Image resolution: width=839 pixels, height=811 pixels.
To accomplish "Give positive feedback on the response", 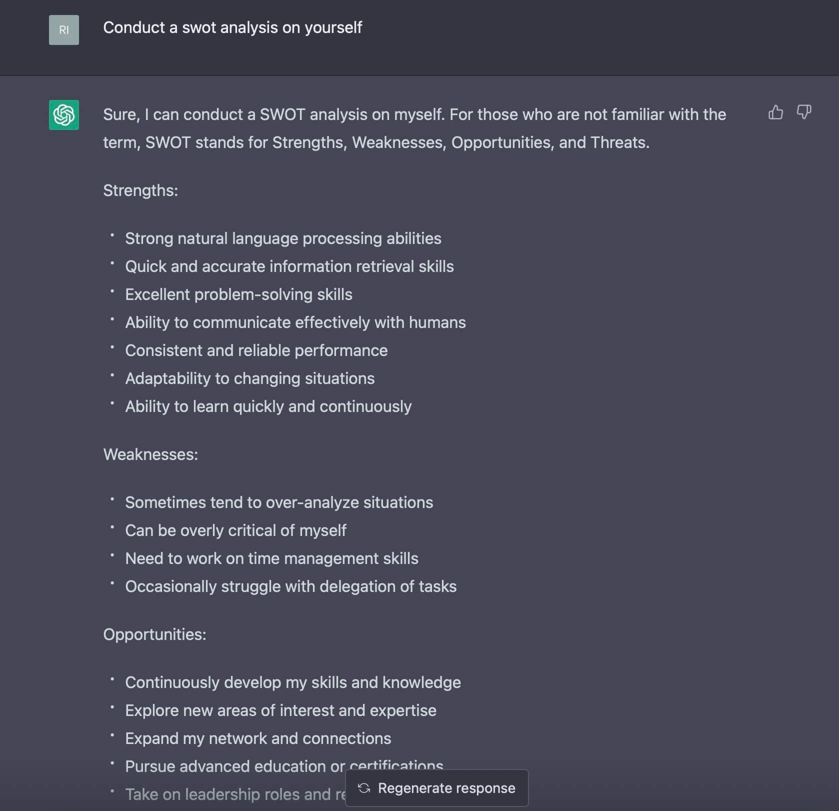I will point(775,112).
